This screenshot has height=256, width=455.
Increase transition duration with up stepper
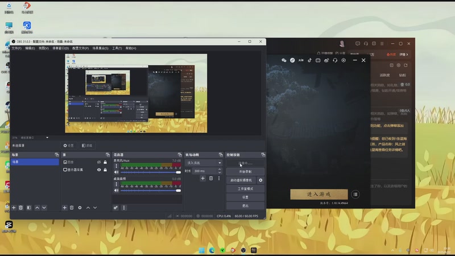click(x=220, y=170)
